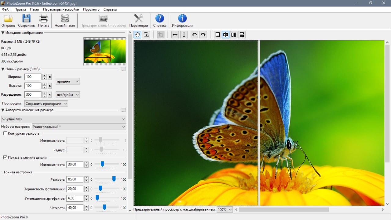Toggle the single preview view mode
The image size is (391, 220).
pyautogui.click(x=217, y=35)
